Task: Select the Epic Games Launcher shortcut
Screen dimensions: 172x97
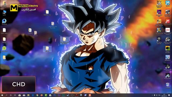Action: point(159,41)
